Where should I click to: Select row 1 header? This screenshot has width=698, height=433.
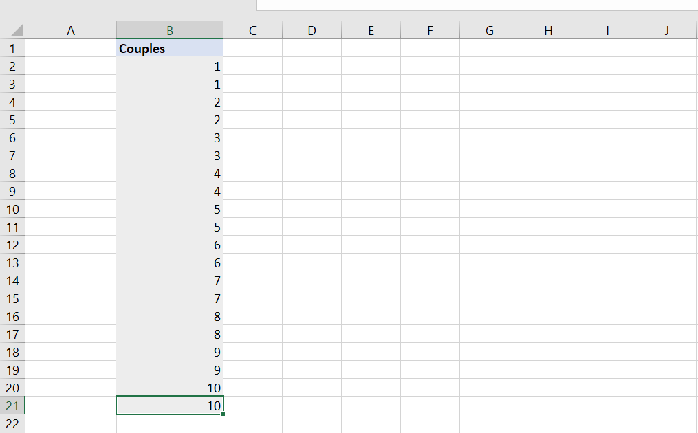pyautogui.click(x=12, y=49)
